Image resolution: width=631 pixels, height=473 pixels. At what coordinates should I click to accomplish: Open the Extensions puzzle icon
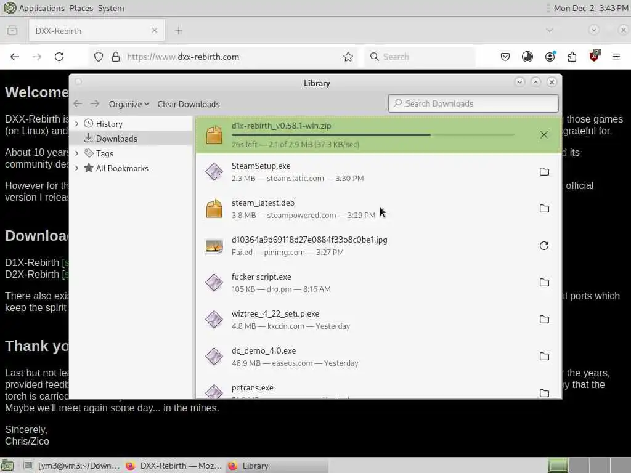(x=572, y=57)
